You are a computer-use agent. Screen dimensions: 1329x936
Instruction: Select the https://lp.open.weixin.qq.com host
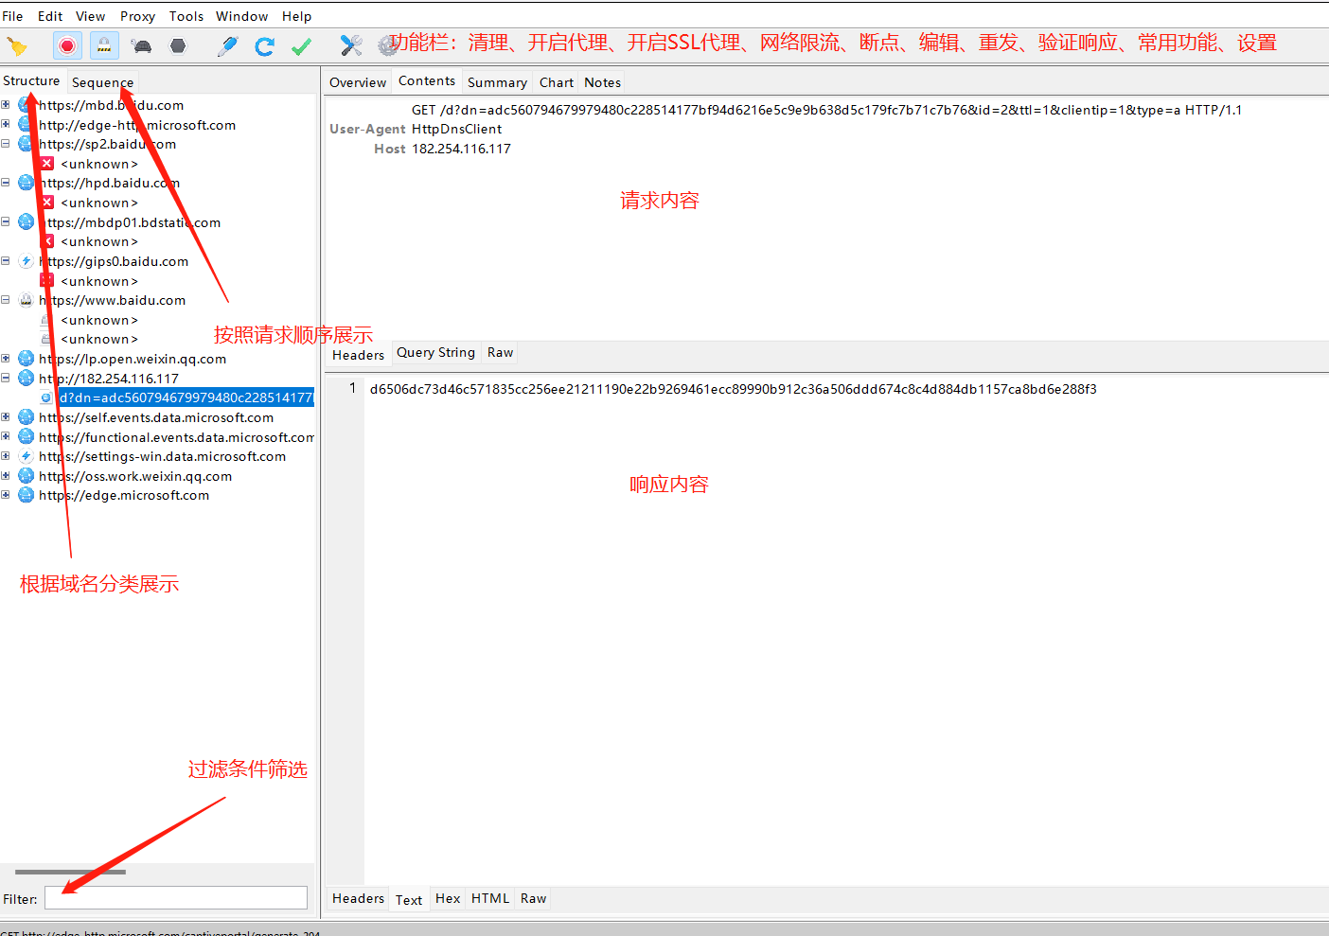coord(133,359)
